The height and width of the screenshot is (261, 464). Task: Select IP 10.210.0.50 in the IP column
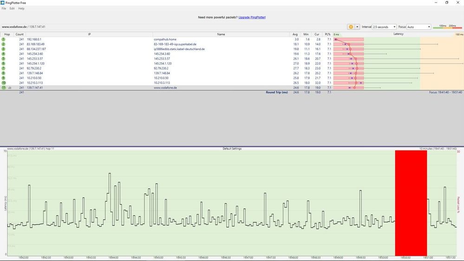[x=34, y=78]
